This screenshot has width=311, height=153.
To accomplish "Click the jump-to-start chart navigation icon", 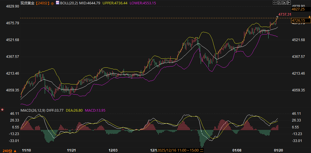I will (279, 3).
